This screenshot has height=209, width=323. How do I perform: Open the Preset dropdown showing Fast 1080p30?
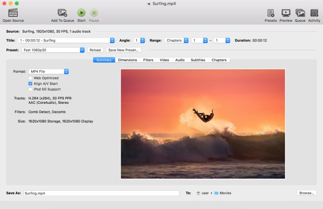[53, 50]
